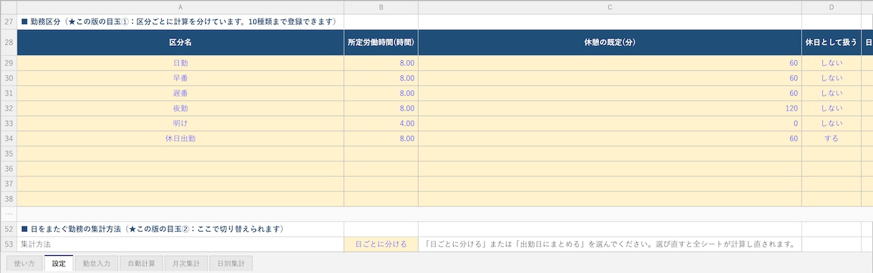The image size is (873, 273).
Task: Open the 集計方法 dropdown cell 日ごとに分ける
Action: (381, 244)
